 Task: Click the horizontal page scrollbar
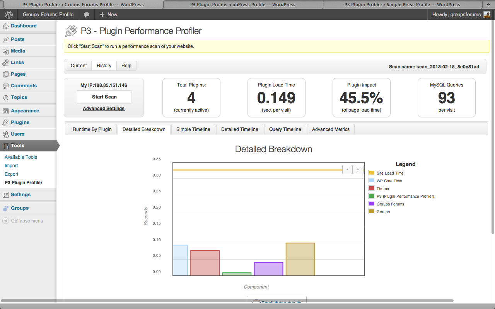tap(227, 301)
